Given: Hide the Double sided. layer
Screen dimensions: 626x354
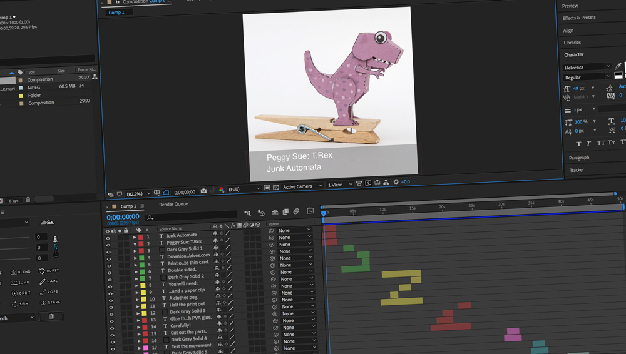Looking at the screenshot, I should [110, 273].
